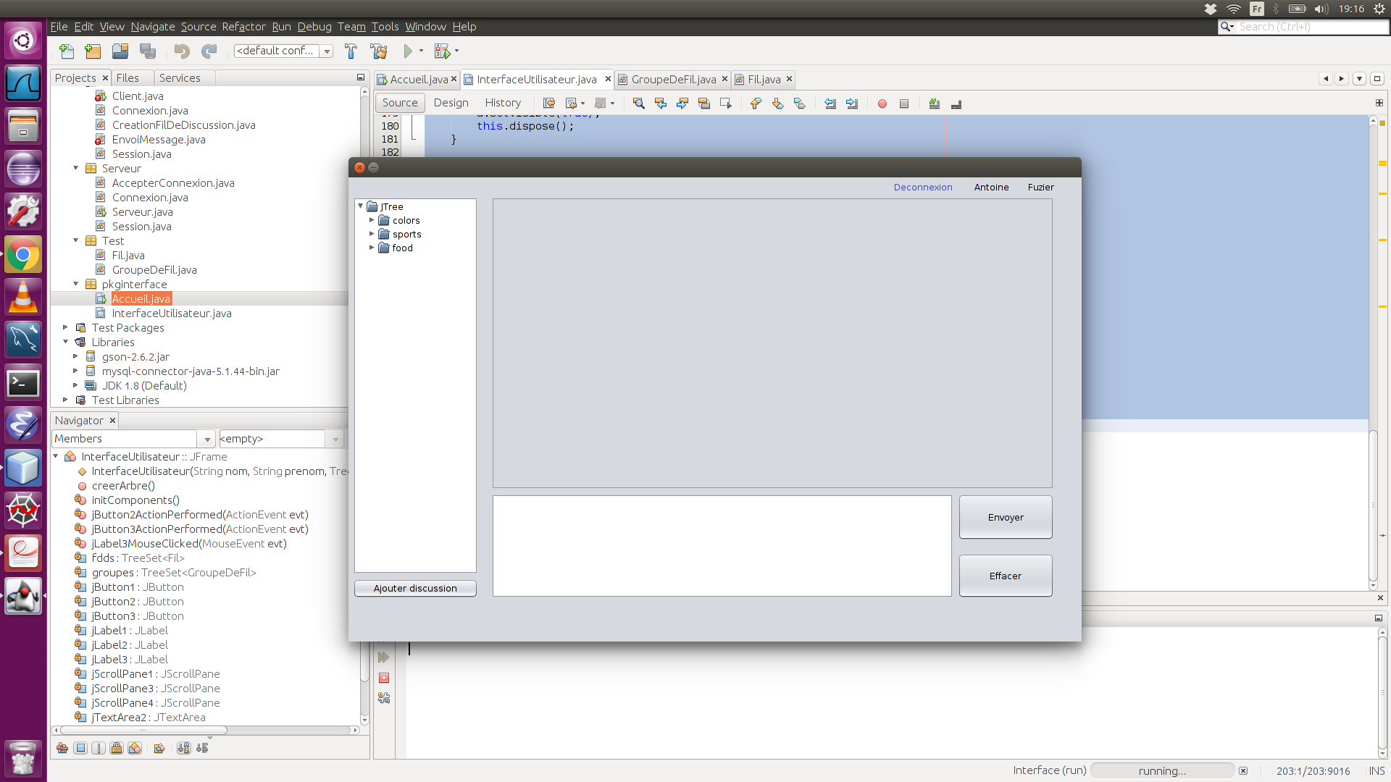Toggle the Fil.java editor tab

pyautogui.click(x=761, y=79)
